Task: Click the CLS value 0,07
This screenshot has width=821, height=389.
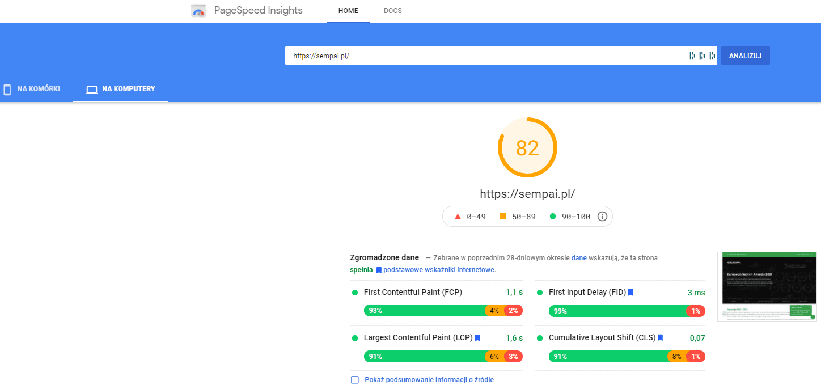Action: tap(697, 338)
